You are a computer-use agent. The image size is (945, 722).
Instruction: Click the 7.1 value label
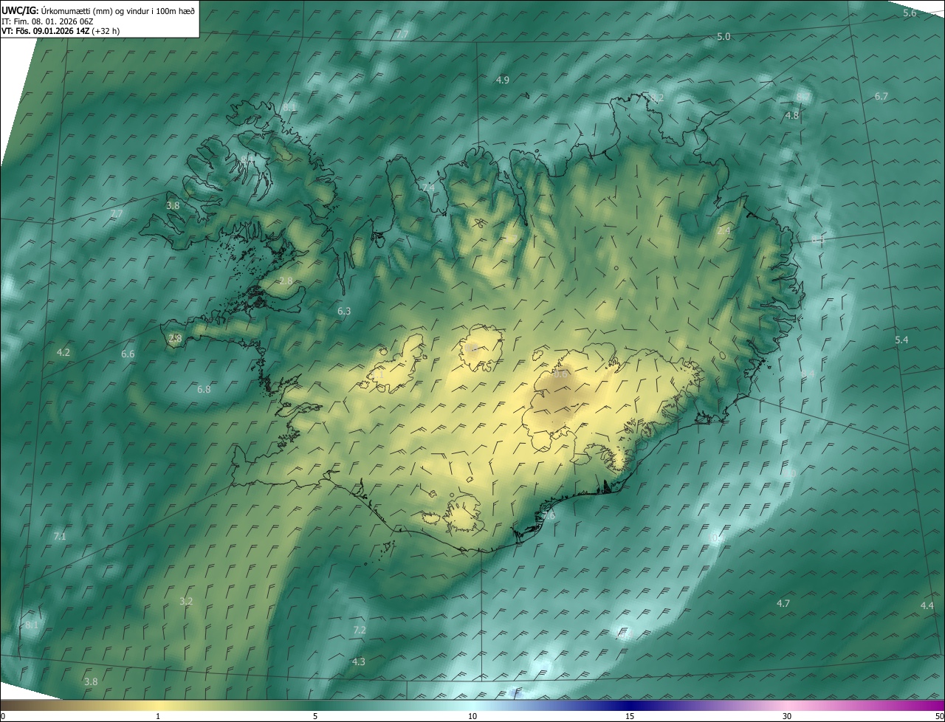[x=60, y=537]
